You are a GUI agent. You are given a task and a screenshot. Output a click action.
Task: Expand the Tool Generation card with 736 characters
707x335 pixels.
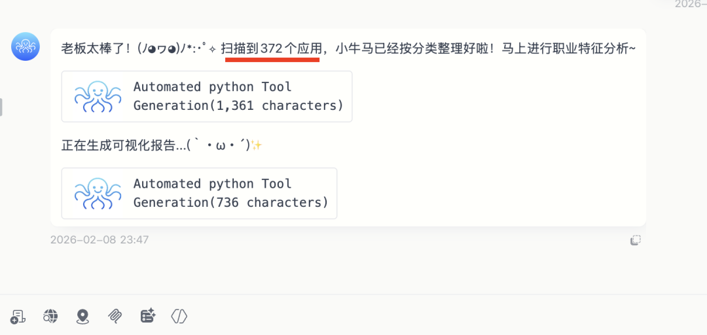coord(230,193)
